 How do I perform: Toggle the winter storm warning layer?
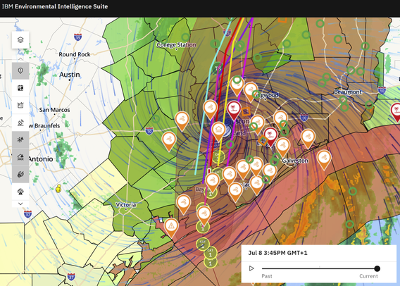pos(20,139)
